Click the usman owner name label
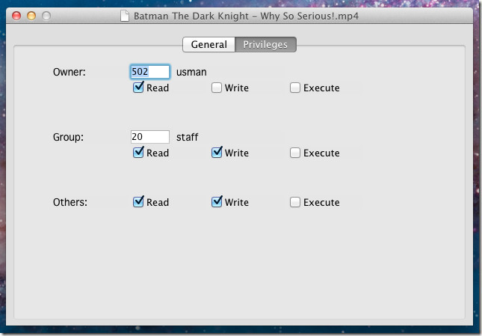482x336 pixels. click(191, 72)
